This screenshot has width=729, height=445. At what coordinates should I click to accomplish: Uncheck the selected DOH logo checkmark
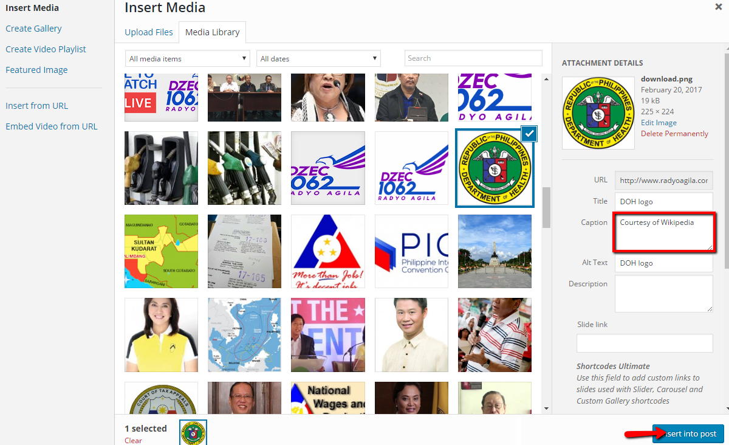point(529,134)
